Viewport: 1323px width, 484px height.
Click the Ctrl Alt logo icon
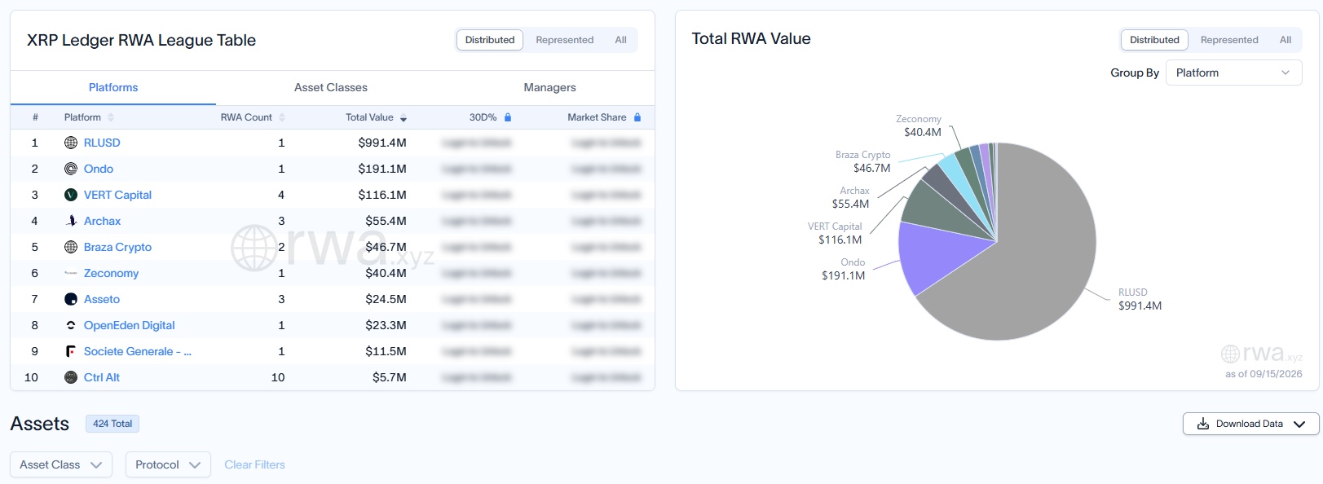[x=71, y=377]
